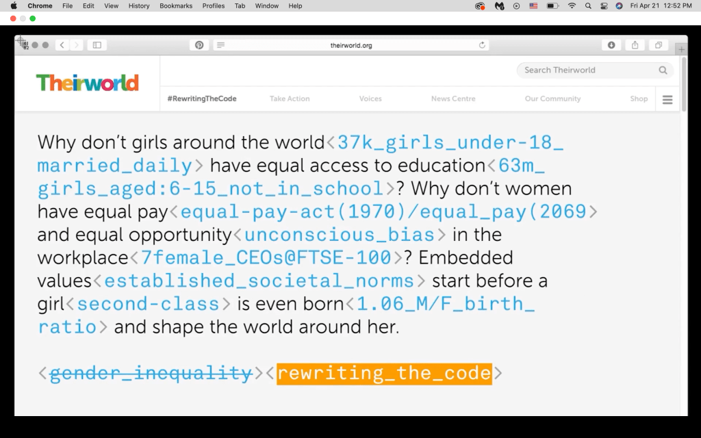The image size is (701, 438).
Task: Click the Pinterest extension icon
Action: click(199, 45)
